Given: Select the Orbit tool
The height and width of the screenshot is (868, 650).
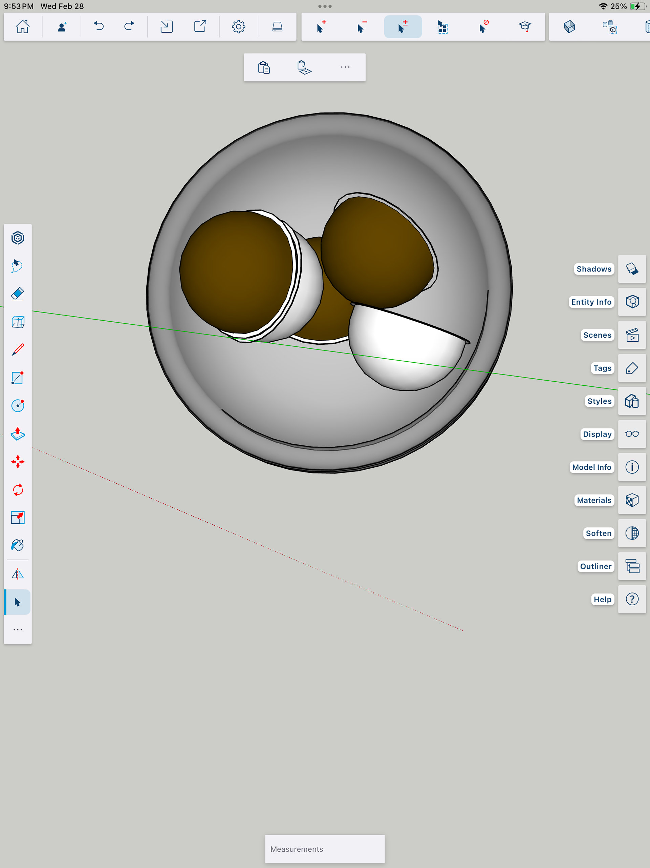Looking at the screenshot, I should tap(18, 238).
